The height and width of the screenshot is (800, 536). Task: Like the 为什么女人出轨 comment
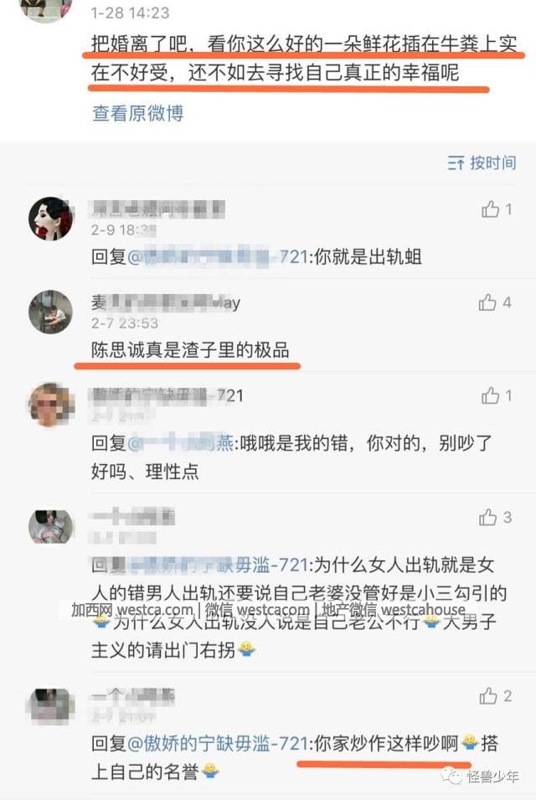click(495, 518)
